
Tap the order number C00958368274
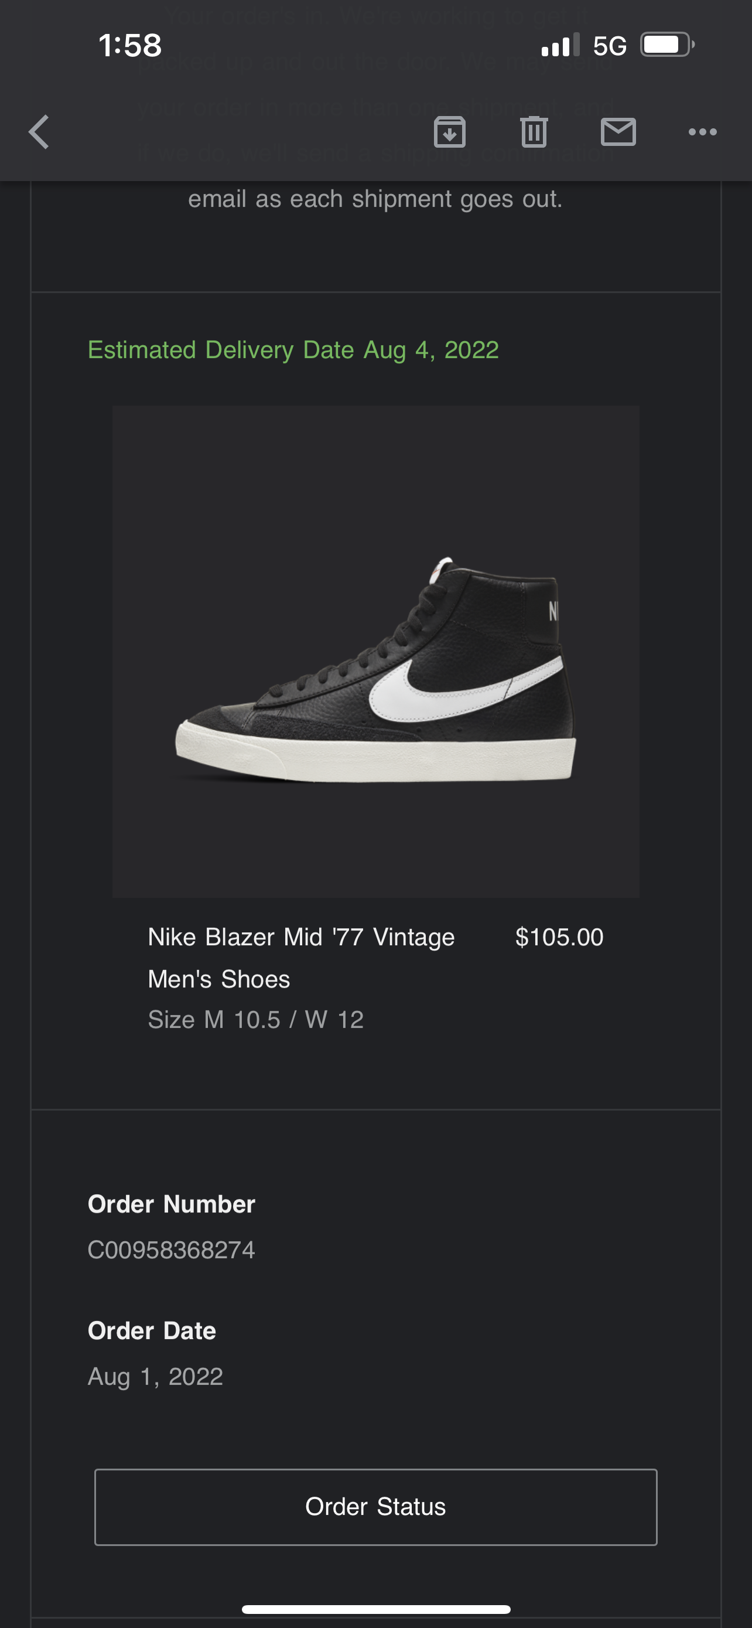[171, 1249]
